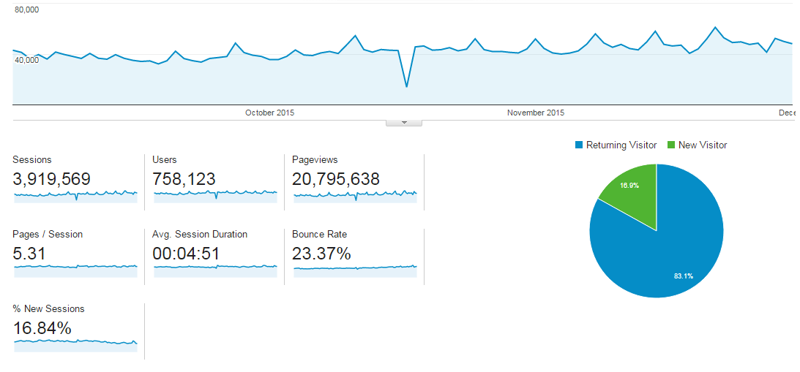Click the green New Visitor legend swatch

671,145
